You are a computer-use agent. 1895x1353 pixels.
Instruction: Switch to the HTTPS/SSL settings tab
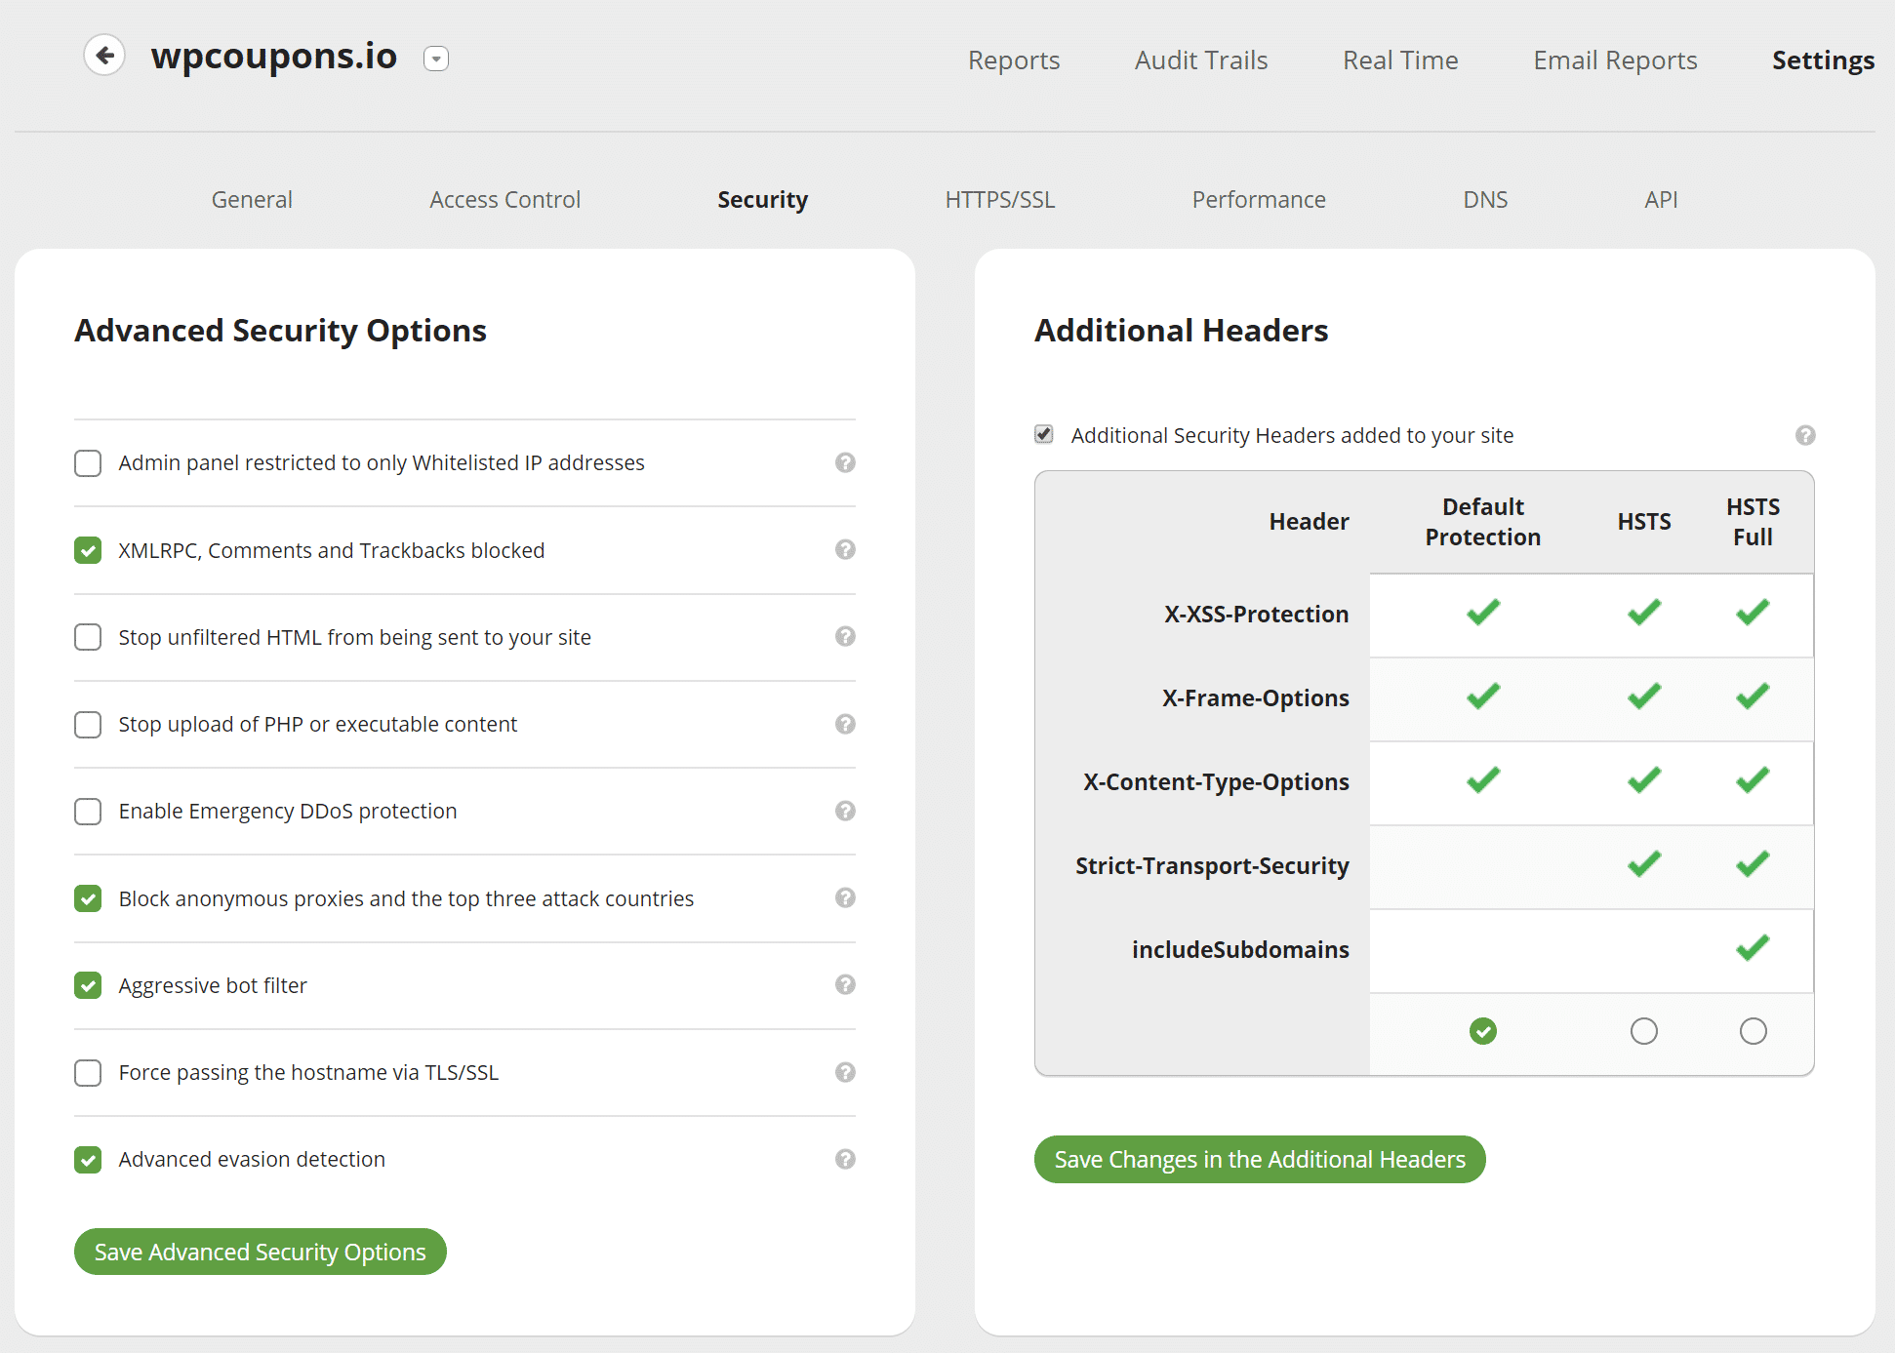[1000, 198]
